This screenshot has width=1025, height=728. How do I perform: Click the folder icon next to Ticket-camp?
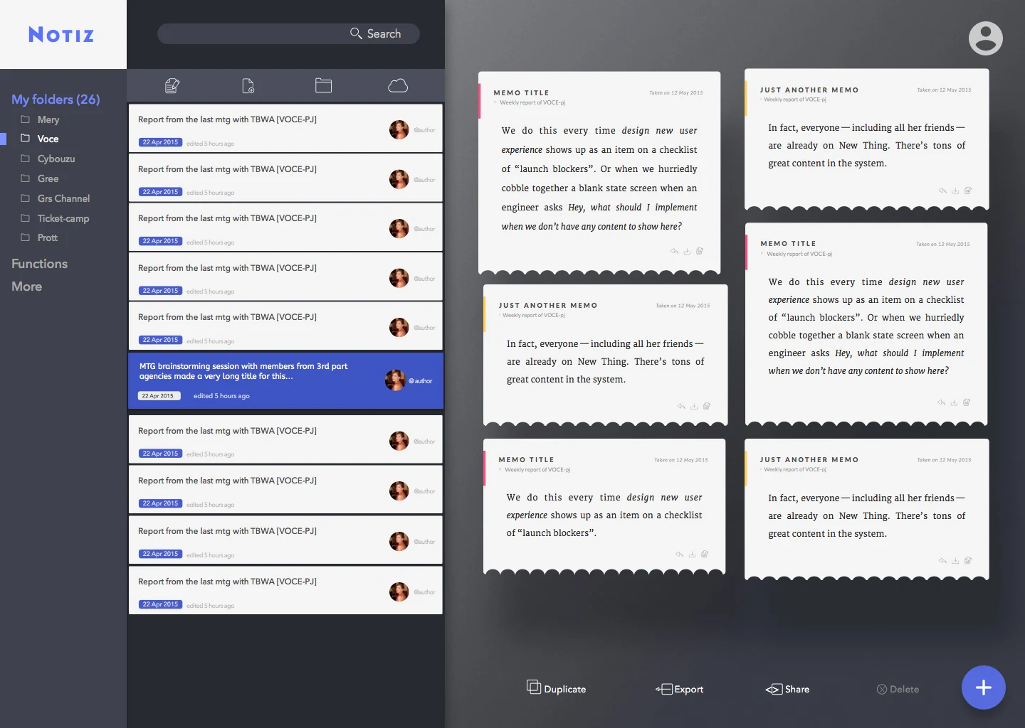(25, 218)
